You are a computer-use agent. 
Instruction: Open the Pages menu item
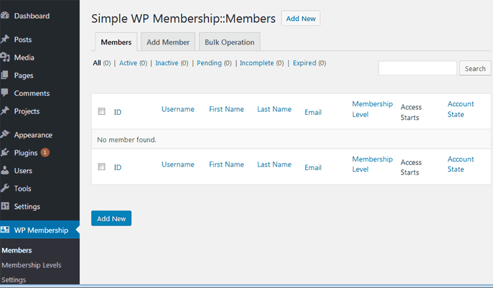24,75
